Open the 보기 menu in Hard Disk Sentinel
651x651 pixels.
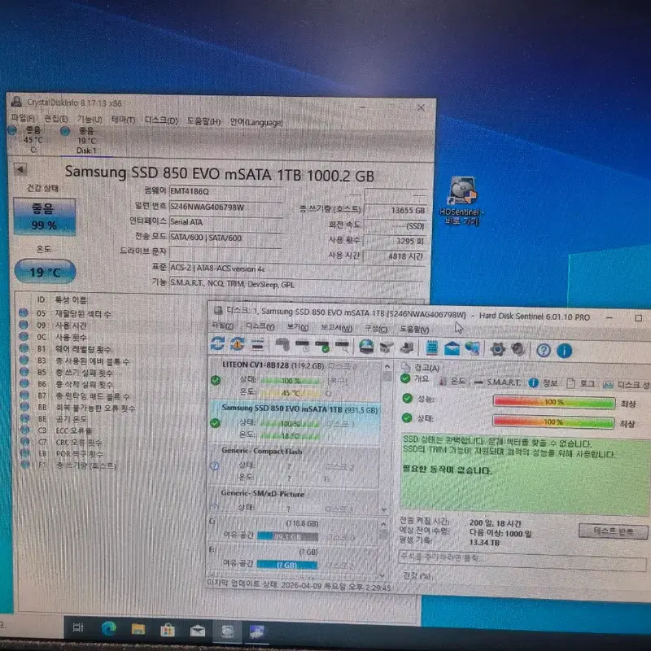(298, 327)
